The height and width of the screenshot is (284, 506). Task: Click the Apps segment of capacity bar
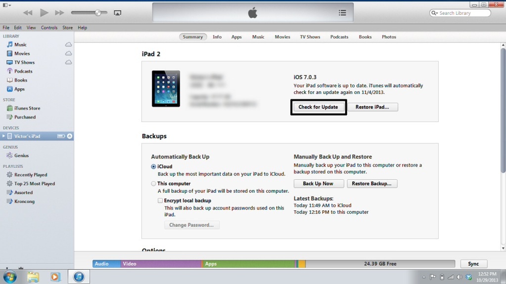248,264
